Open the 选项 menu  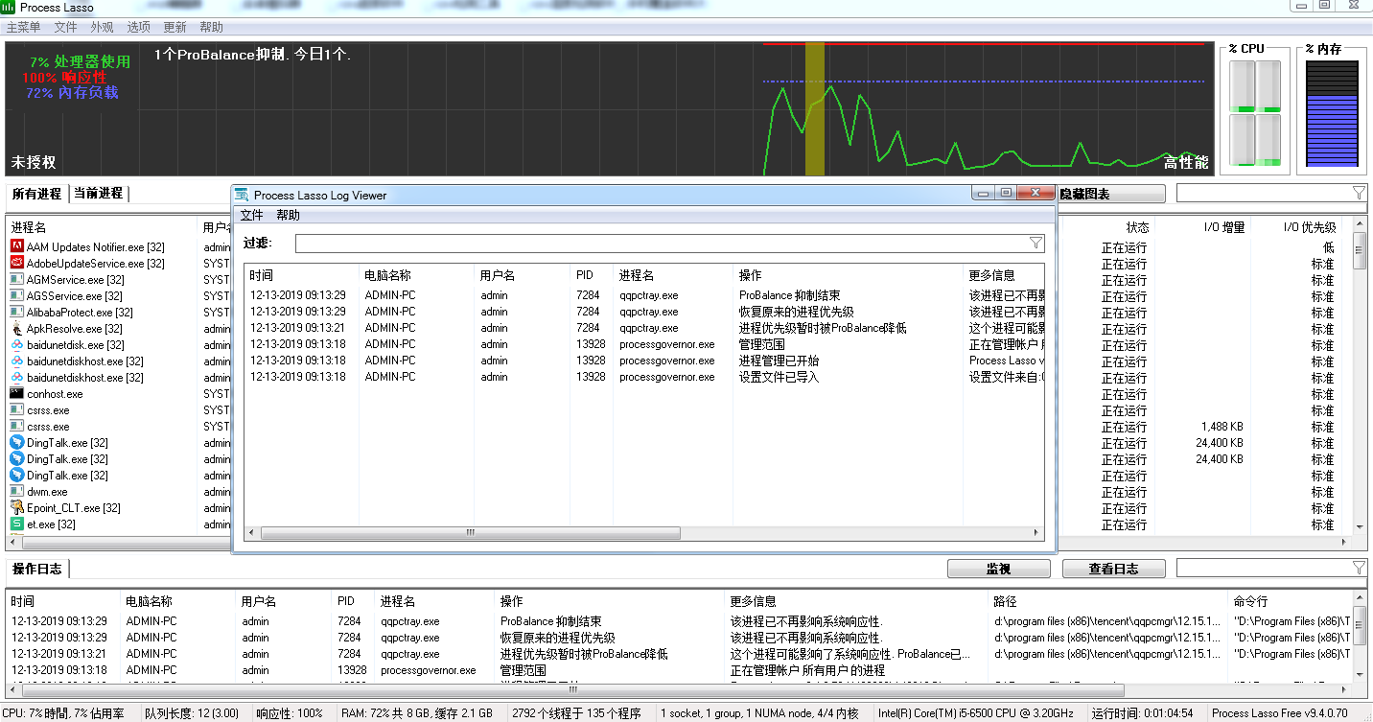139,28
